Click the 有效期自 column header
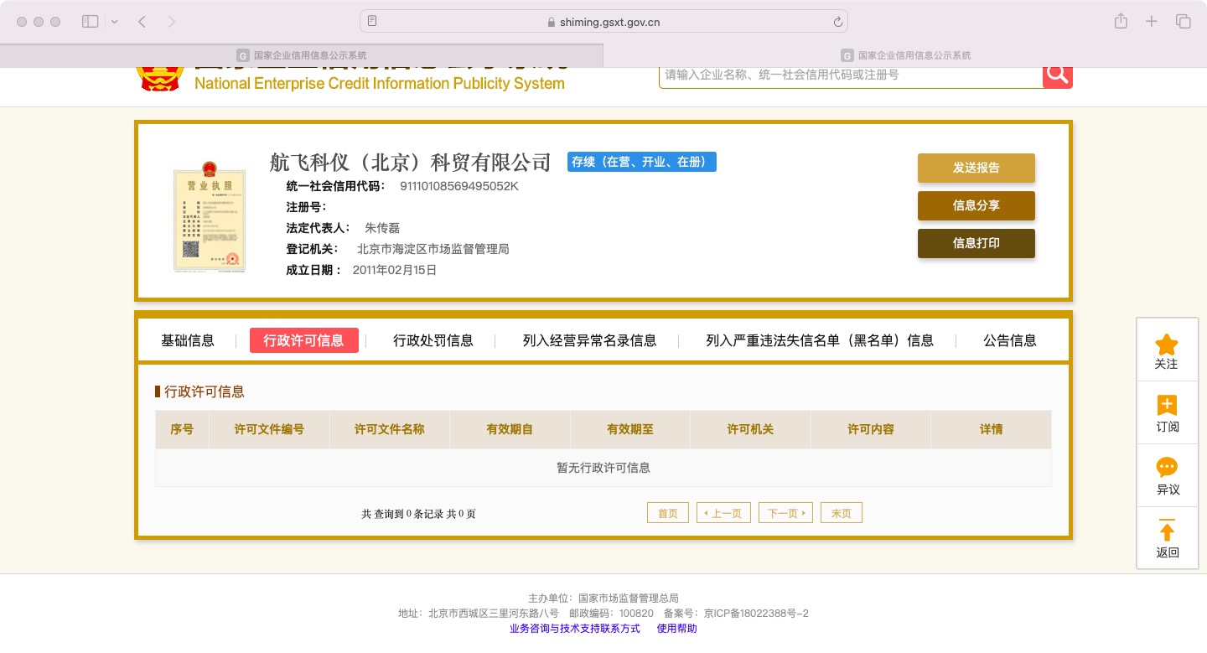The width and height of the screenshot is (1207, 653). point(510,429)
